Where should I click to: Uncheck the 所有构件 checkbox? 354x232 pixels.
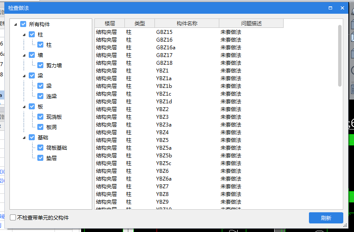coord(23,24)
